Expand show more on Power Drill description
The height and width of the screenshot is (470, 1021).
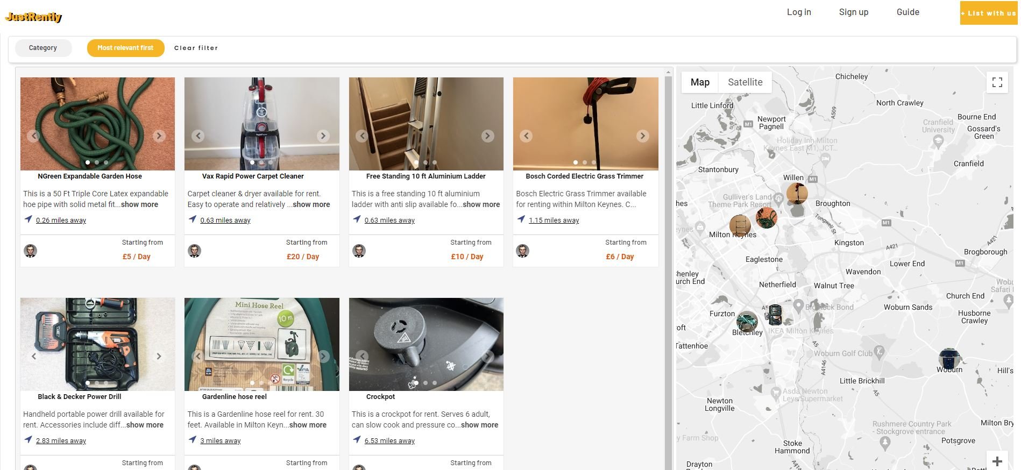pyautogui.click(x=145, y=425)
